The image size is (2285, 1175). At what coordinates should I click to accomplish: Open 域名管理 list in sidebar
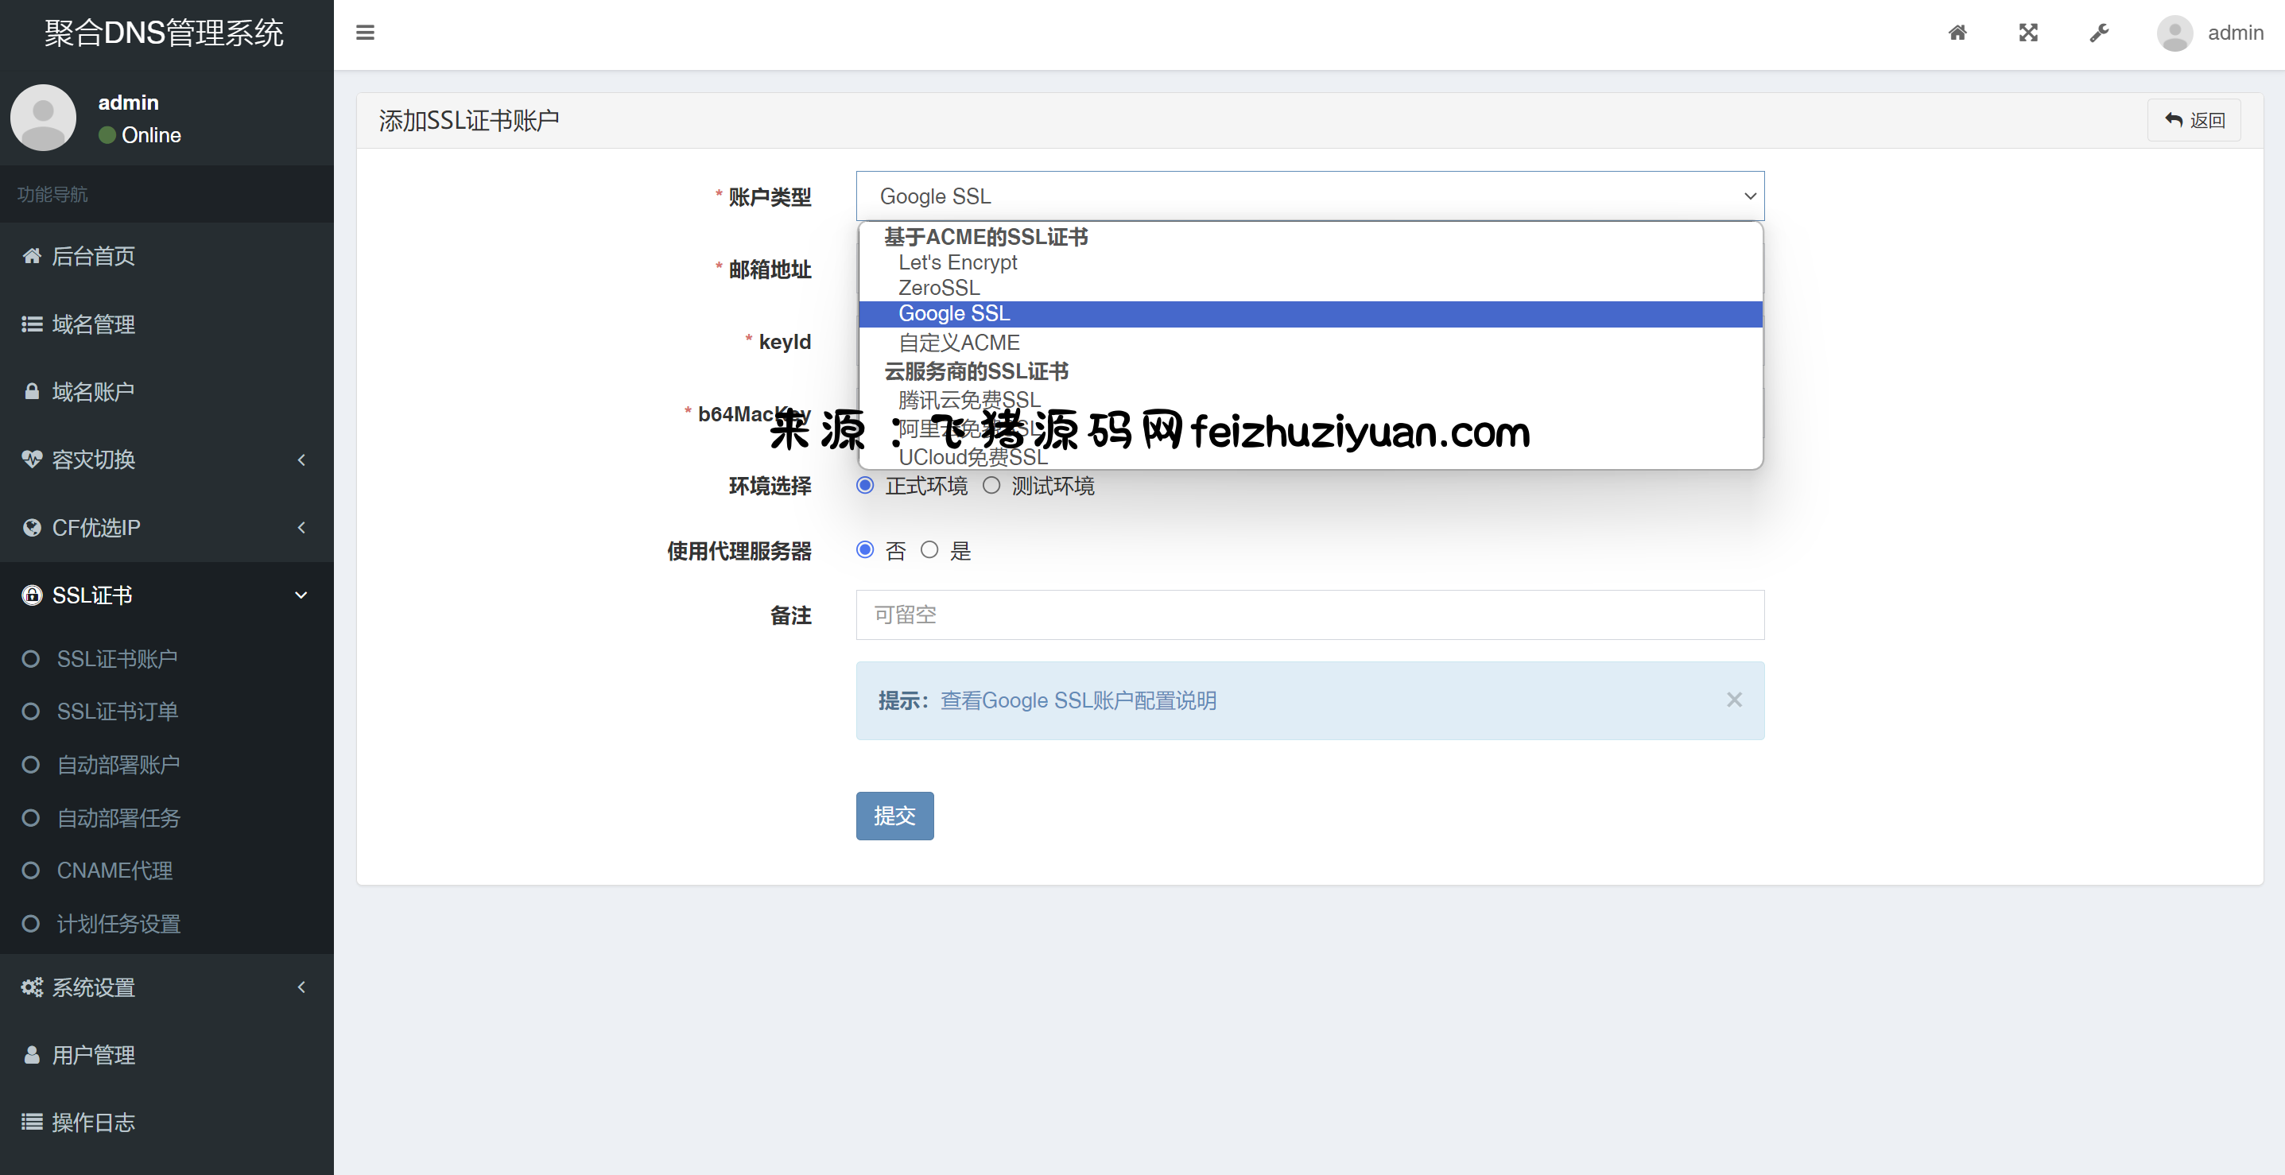tap(93, 324)
